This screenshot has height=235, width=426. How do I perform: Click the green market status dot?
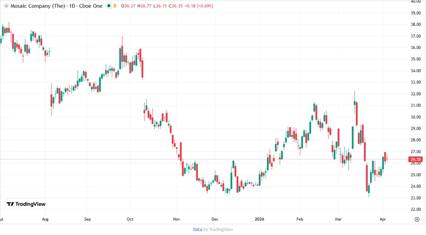pos(109,6)
